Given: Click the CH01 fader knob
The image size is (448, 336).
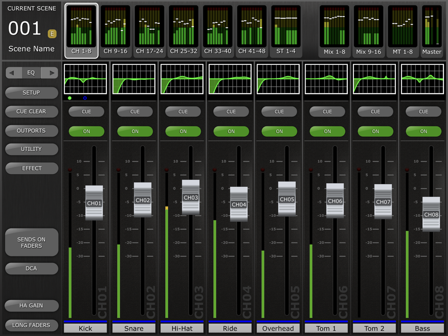Looking at the screenshot, I should click(x=94, y=203).
